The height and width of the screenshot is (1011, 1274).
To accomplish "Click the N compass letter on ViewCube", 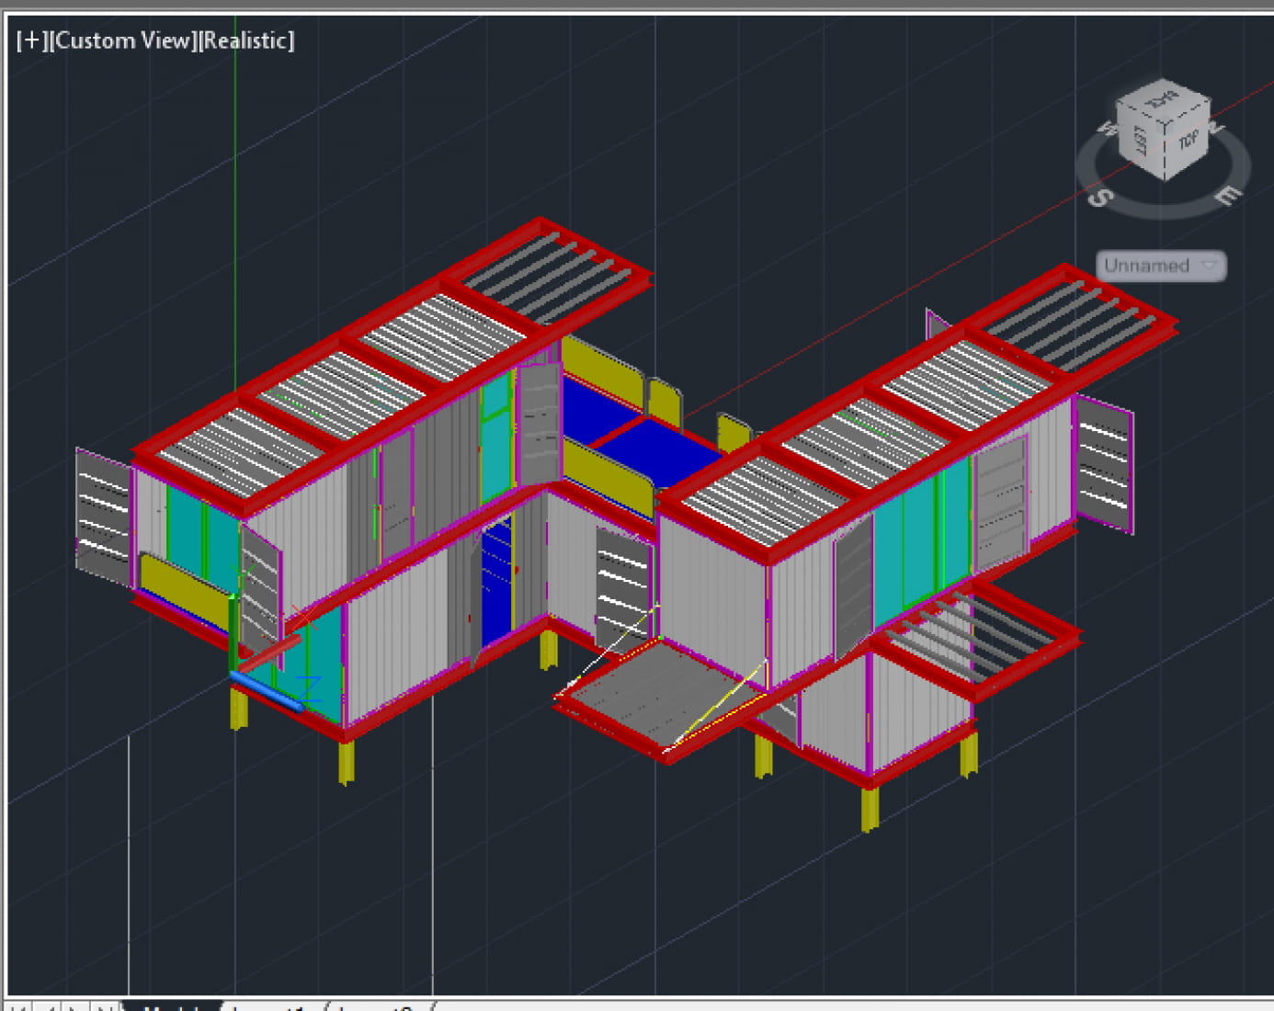I will click(x=1216, y=126).
